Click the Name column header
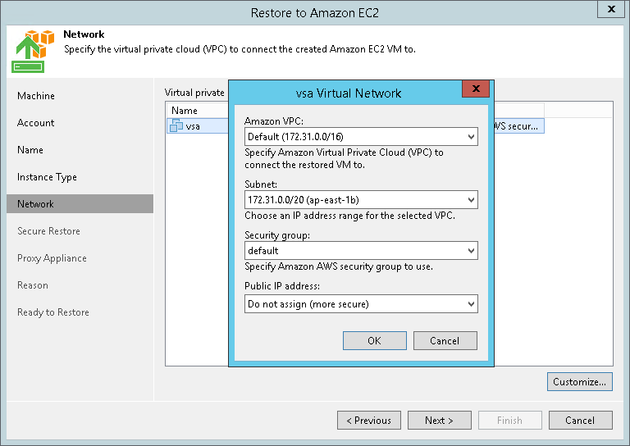 coord(185,111)
